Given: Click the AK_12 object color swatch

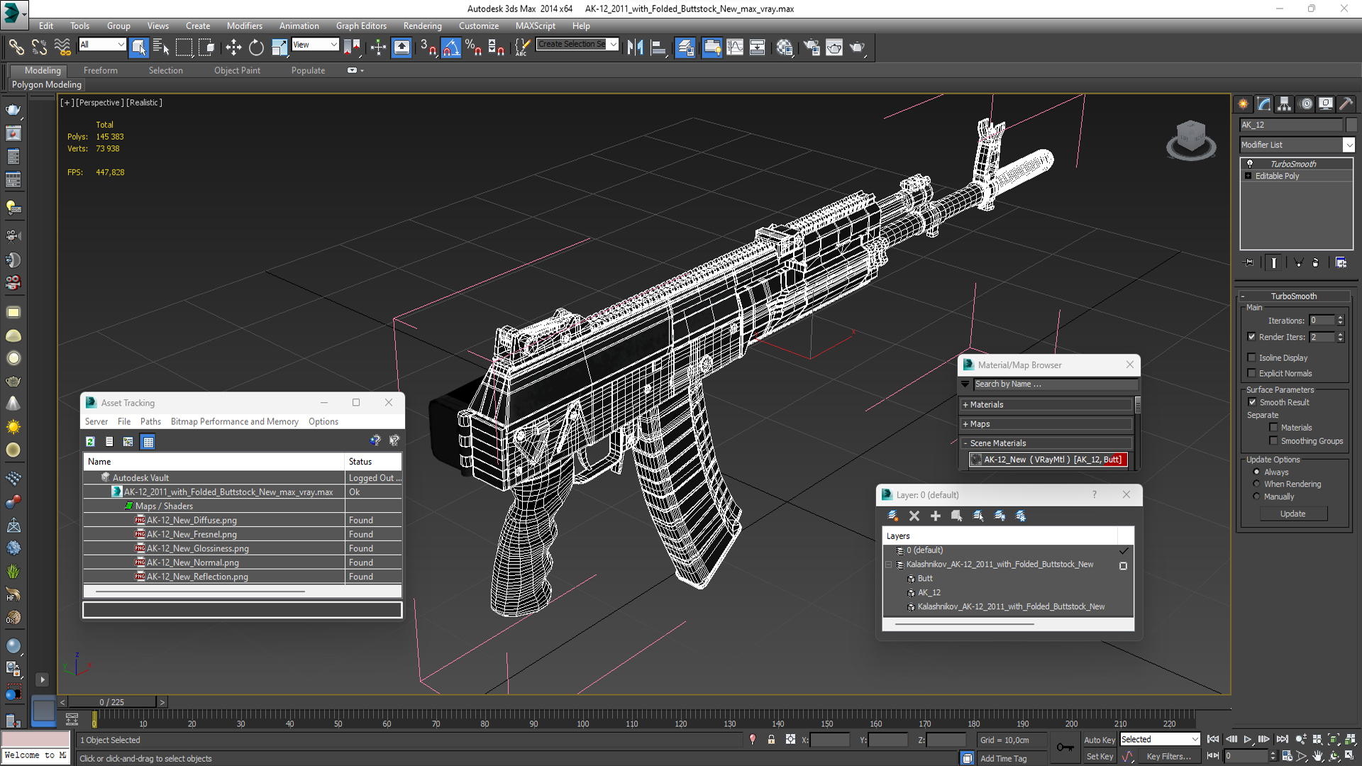Looking at the screenshot, I should point(1351,125).
